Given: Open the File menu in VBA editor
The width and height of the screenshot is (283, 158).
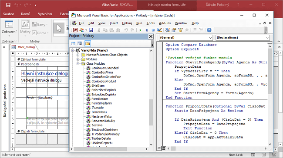Looking at the screenshot, I should pos(81,23).
